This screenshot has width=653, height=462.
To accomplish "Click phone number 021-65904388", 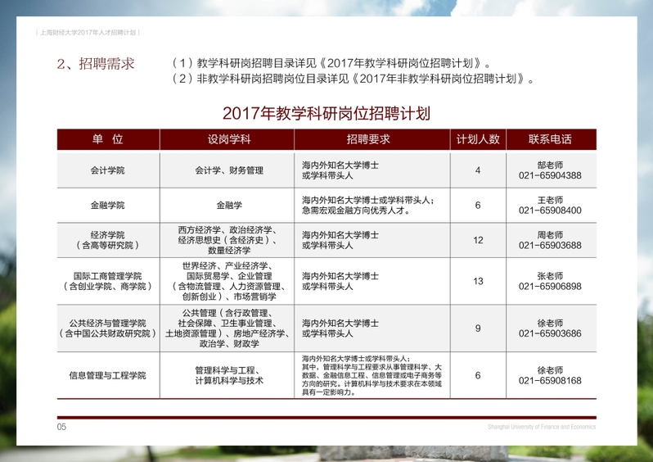I will (550, 175).
